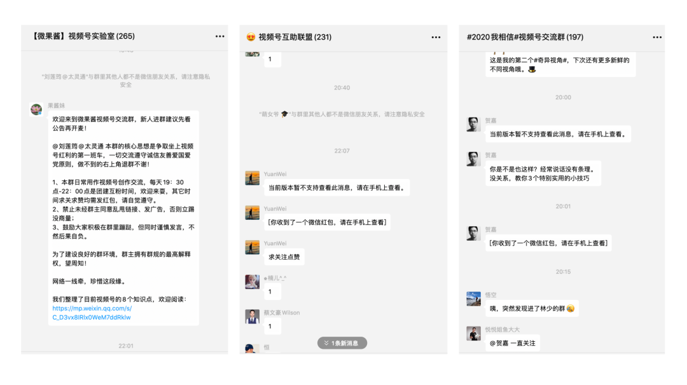Open more options in 视频号互助联盟 chat
This screenshot has width=687, height=385.
click(436, 37)
